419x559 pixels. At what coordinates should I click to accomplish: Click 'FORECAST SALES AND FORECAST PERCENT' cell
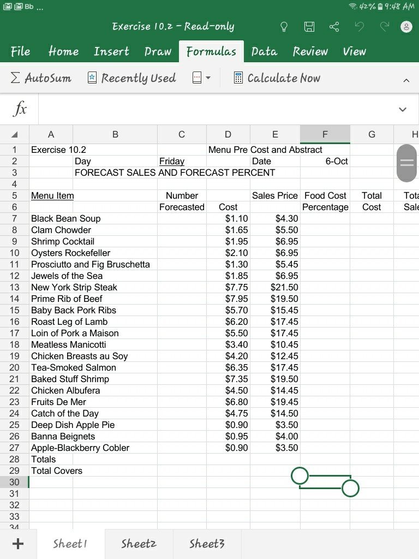[175, 173]
